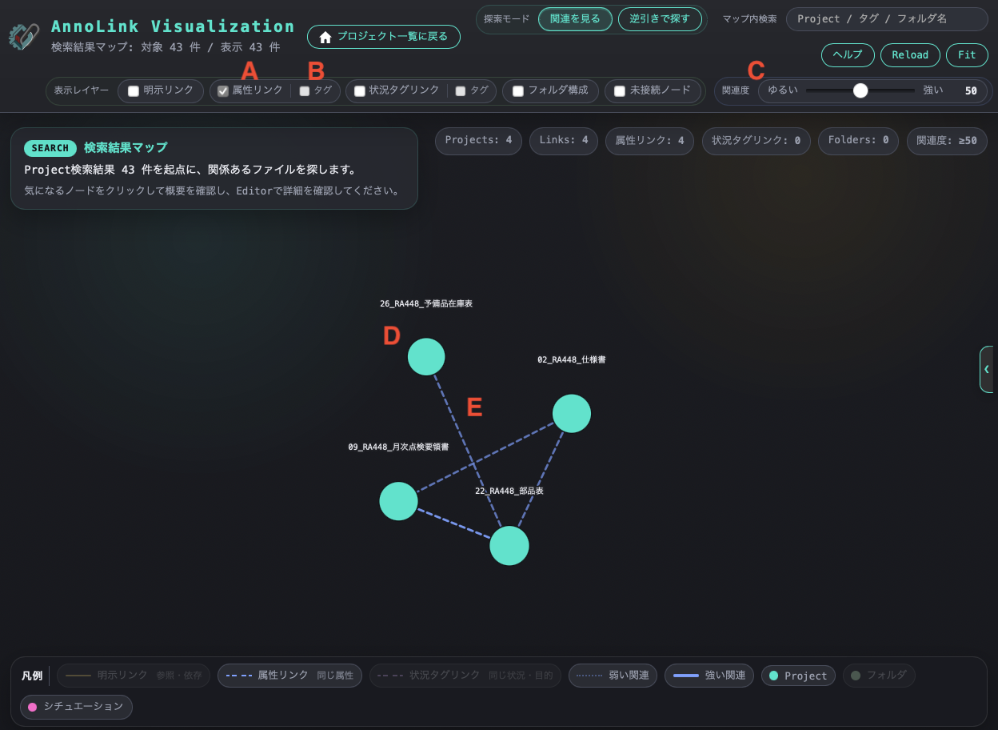Click the 属性リンク legend chip
This screenshot has width=998, height=730.
pos(289,676)
